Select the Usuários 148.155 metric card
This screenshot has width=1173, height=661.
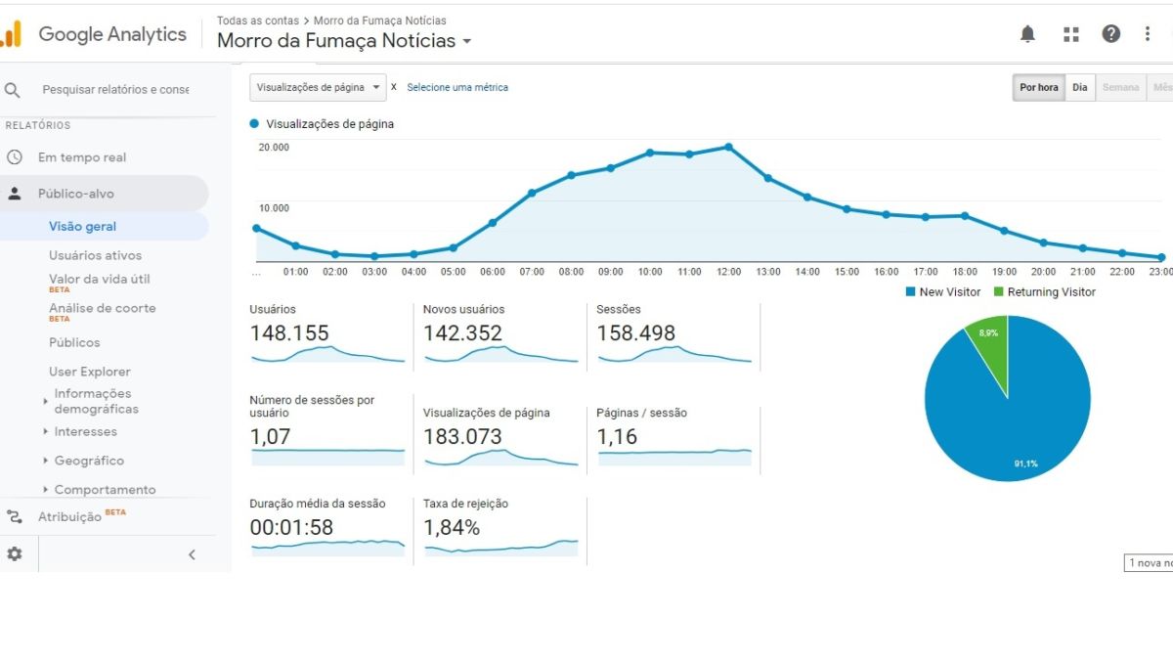327,336
